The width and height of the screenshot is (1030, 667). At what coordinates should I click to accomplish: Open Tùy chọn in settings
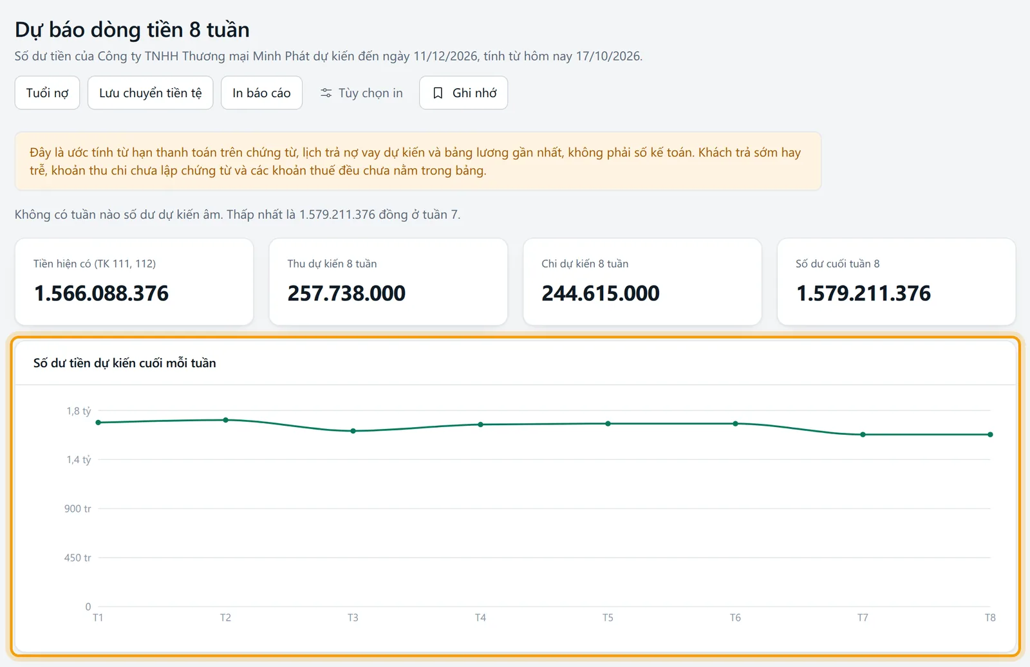(361, 93)
